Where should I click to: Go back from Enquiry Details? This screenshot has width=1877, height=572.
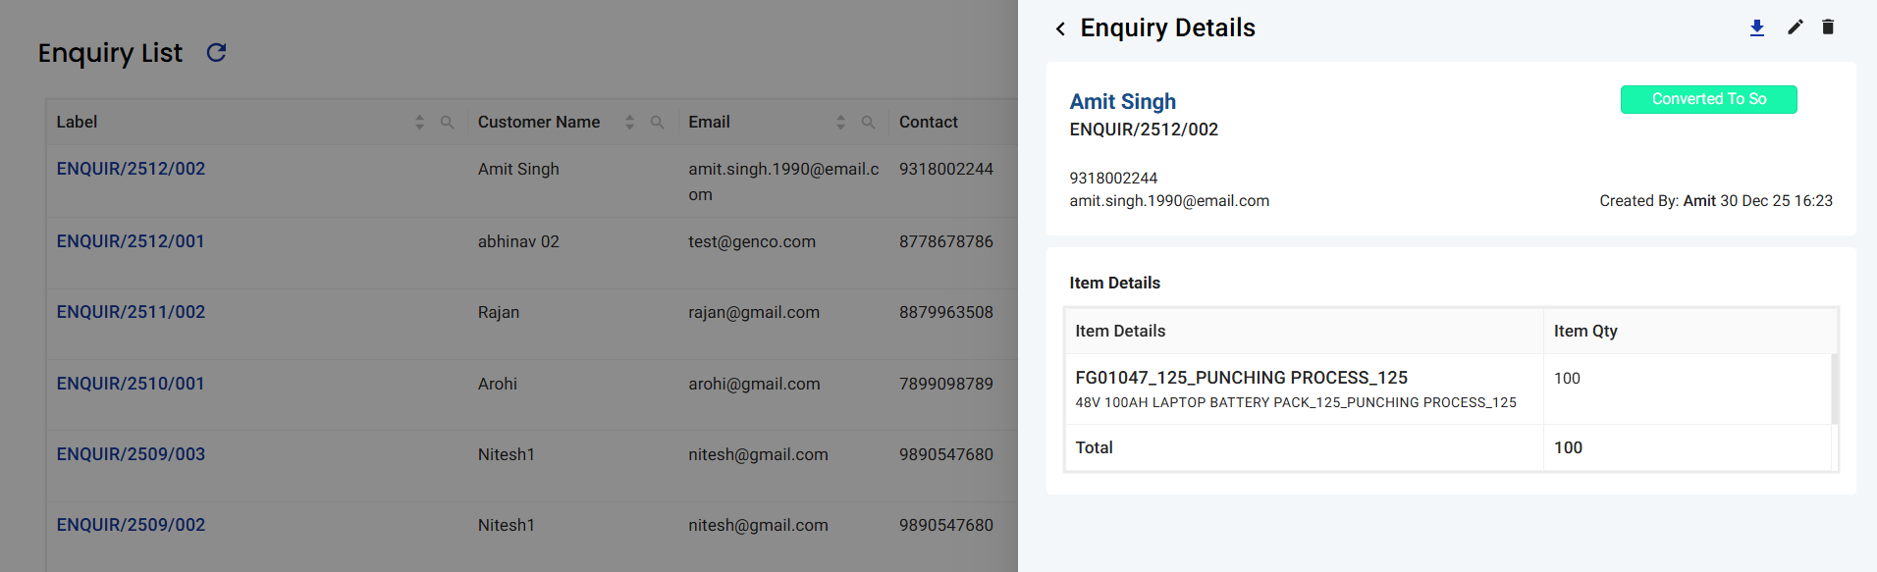[1060, 29]
